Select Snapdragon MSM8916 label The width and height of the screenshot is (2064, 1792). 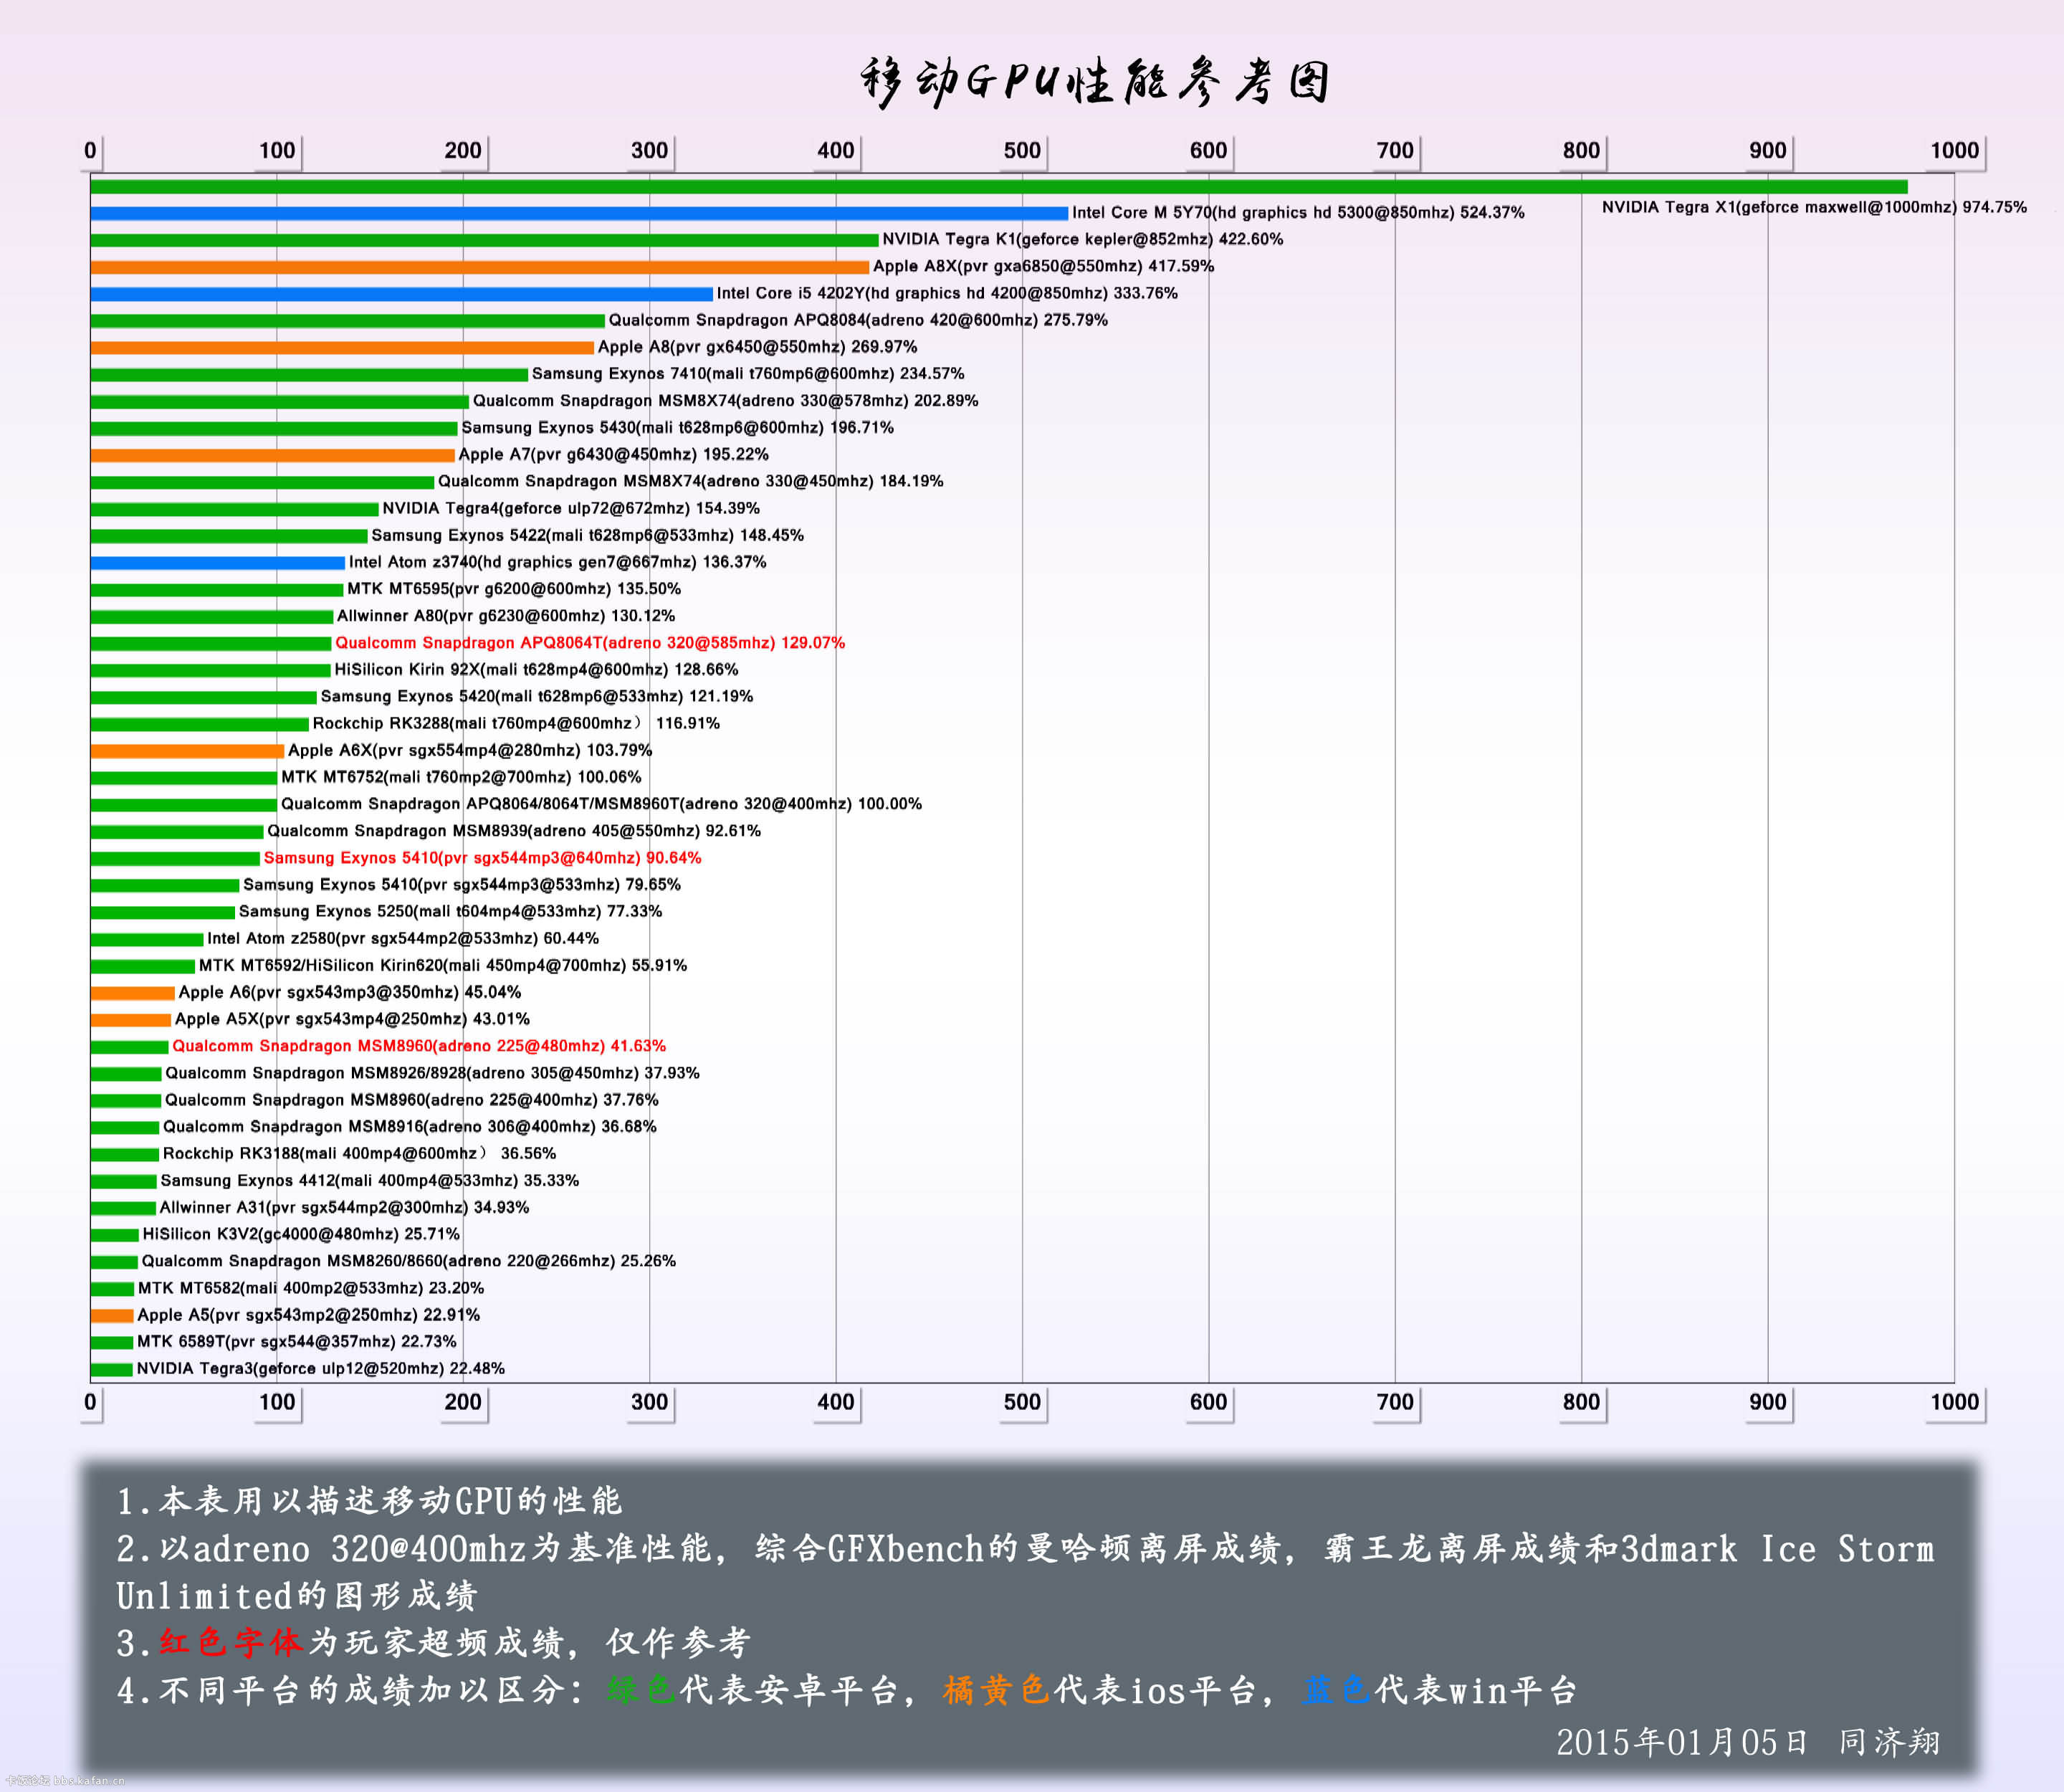[x=410, y=1127]
